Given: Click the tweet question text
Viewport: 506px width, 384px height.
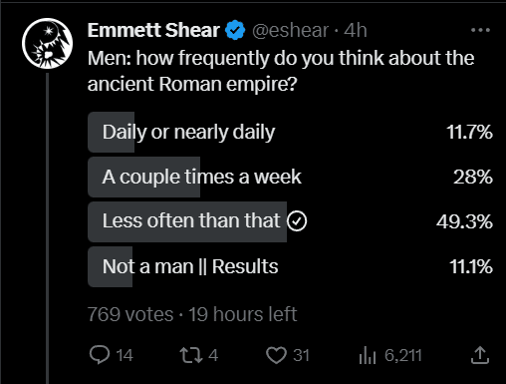Looking at the screenshot, I should coord(281,71).
